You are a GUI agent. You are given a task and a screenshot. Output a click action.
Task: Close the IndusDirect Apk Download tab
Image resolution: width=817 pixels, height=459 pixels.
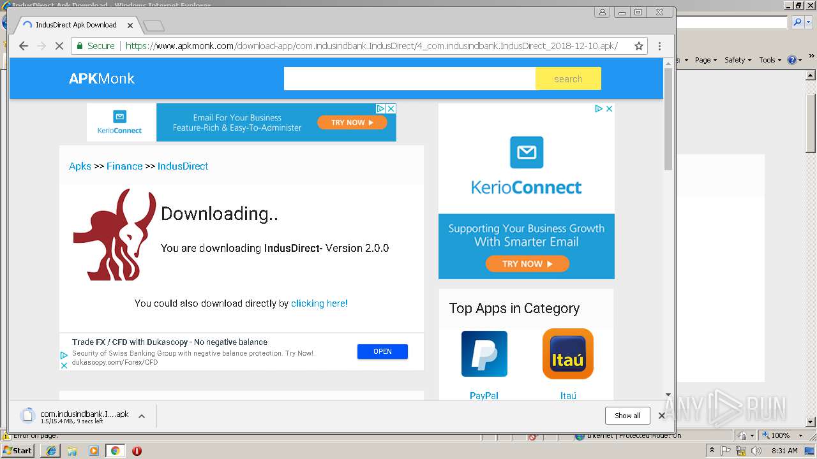130,25
